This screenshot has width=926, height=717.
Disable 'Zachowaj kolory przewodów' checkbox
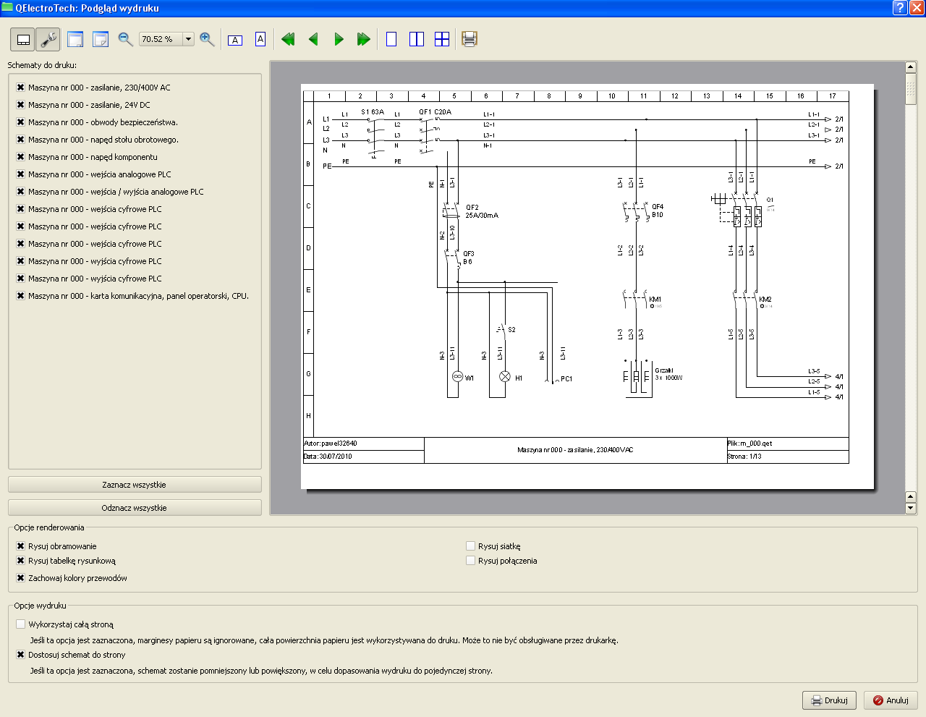click(21, 578)
